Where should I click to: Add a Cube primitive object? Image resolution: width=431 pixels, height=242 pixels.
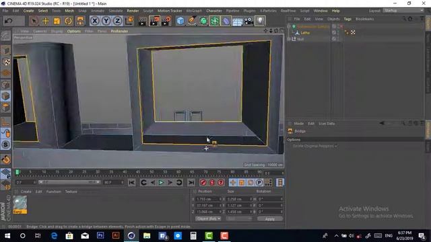180,21
